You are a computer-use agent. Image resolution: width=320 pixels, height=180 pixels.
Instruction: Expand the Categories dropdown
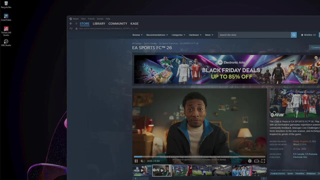[178, 35]
